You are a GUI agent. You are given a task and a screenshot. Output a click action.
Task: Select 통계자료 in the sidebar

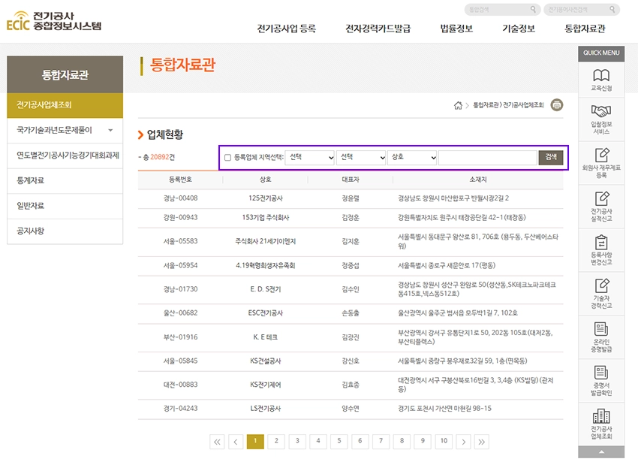coord(65,181)
